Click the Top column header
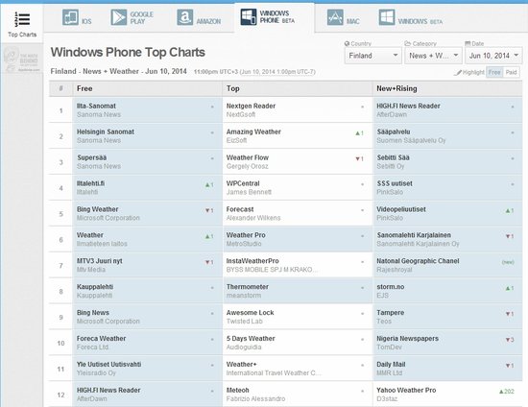528x407 pixels. [x=233, y=88]
